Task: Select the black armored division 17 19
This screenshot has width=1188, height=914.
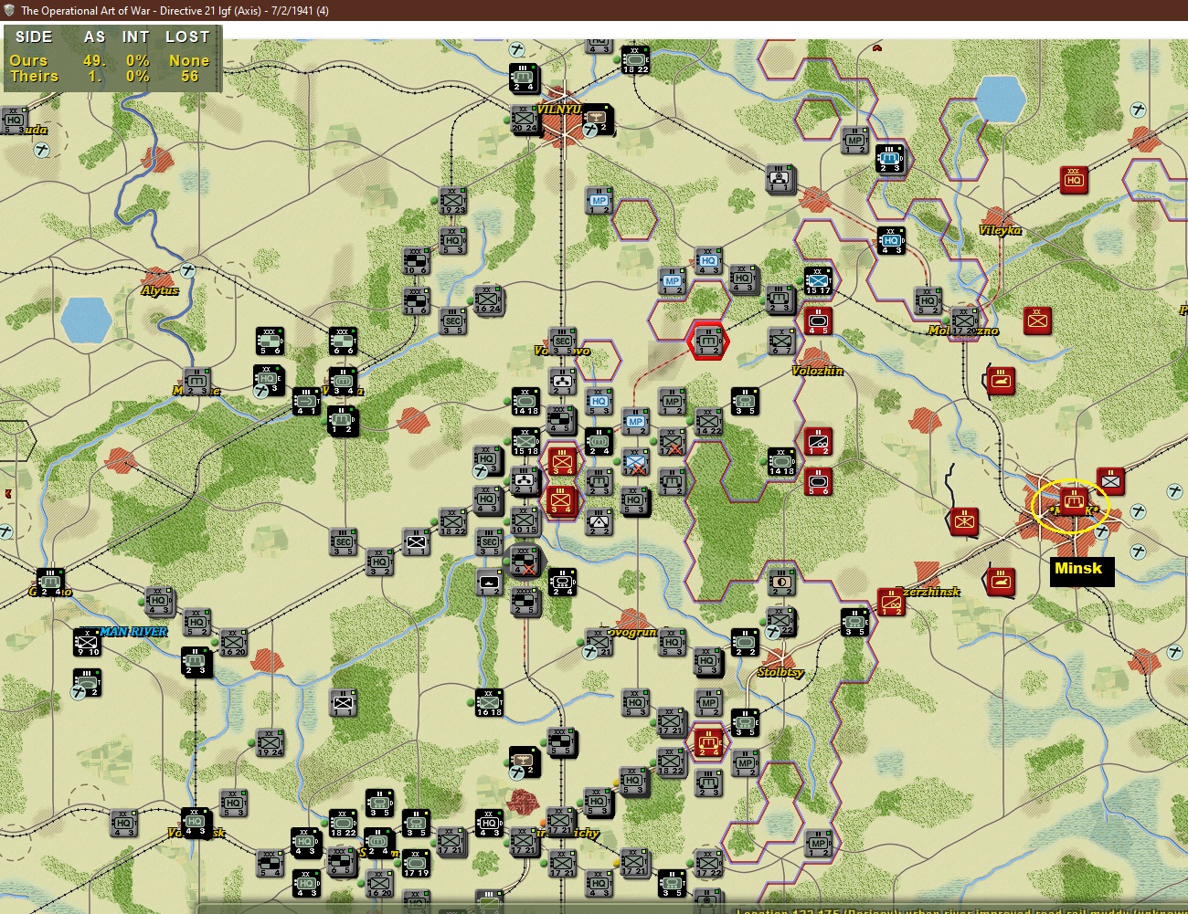Action: 416,863
